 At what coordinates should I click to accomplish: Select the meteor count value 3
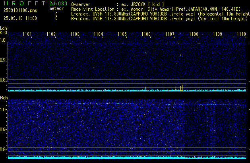(x=56, y=14)
